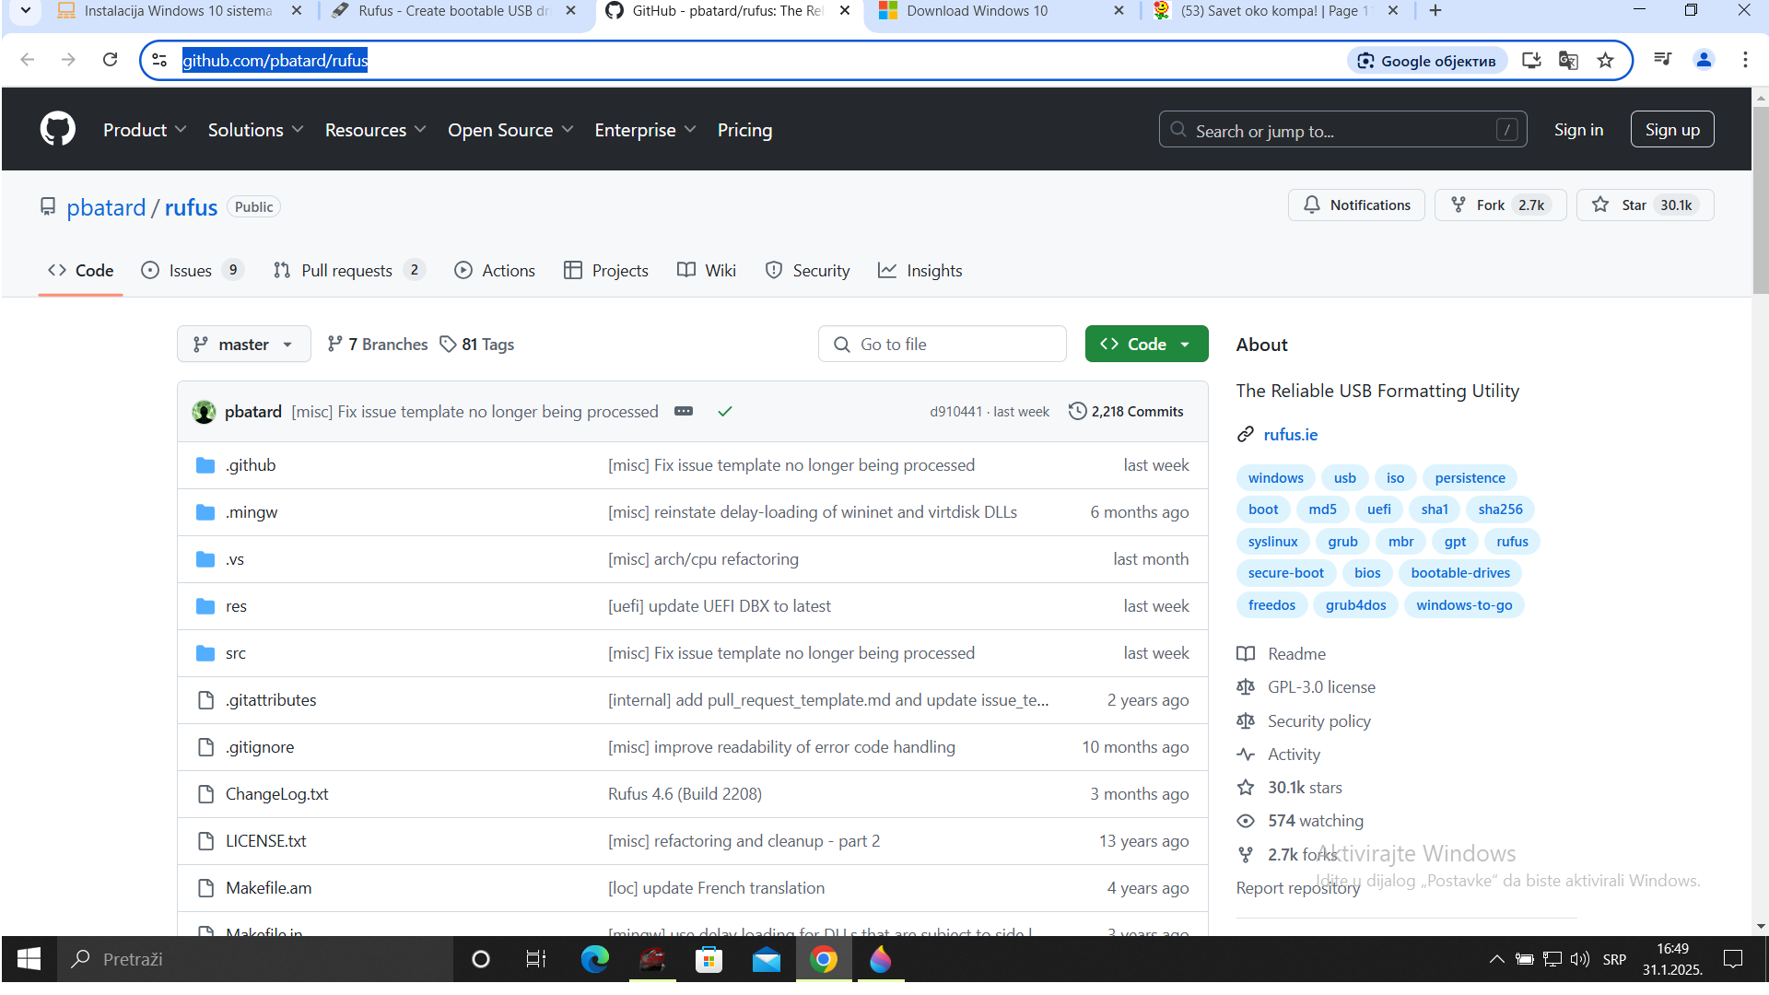This screenshot has width=1769, height=995.
Task: Open the Wiki tab
Action: (707, 270)
